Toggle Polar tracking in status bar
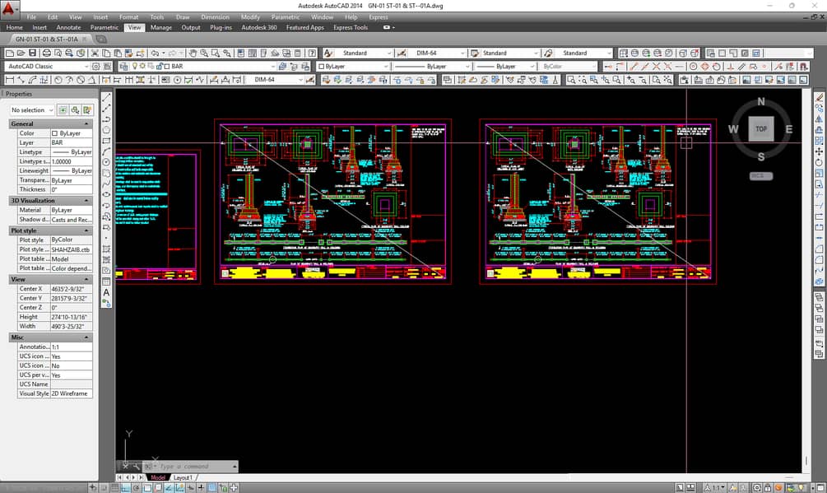This screenshot has height=493, width=827. [137, 488]
